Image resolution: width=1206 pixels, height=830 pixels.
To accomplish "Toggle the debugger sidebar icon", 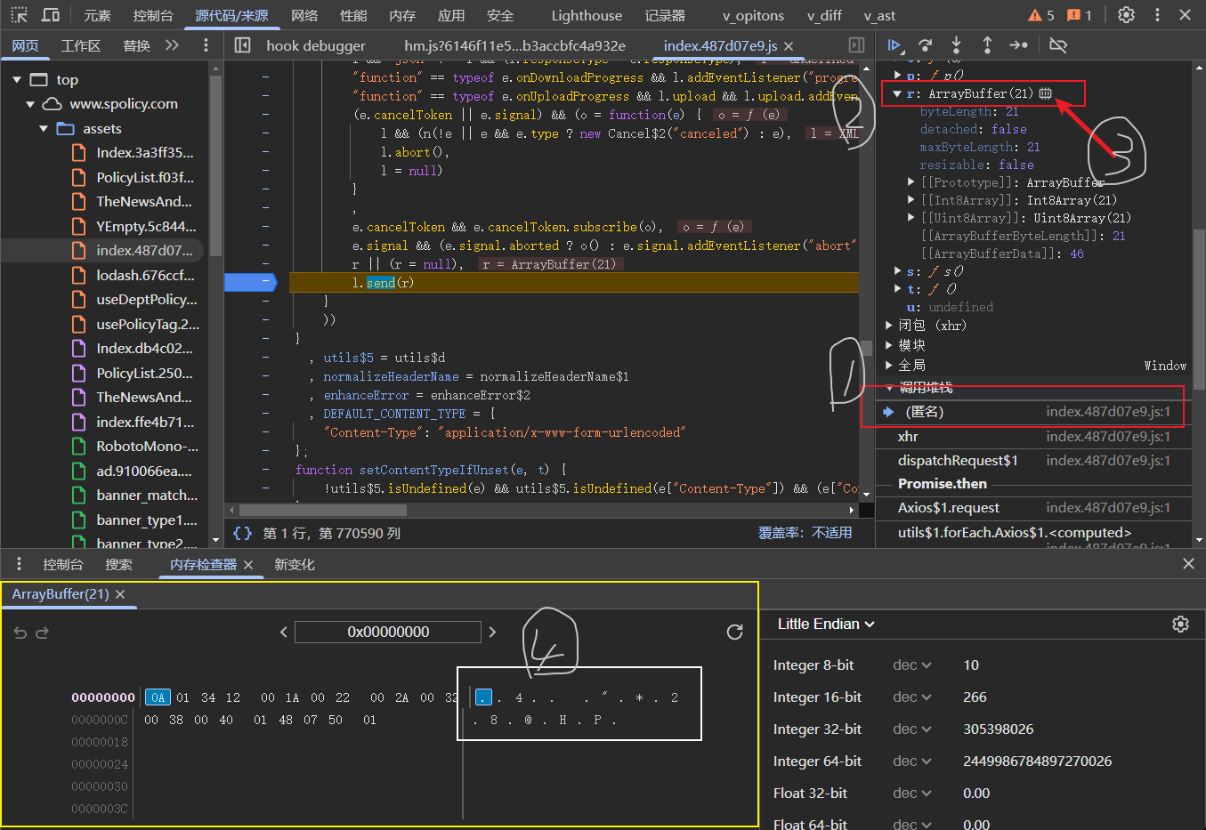I will 856,45.
